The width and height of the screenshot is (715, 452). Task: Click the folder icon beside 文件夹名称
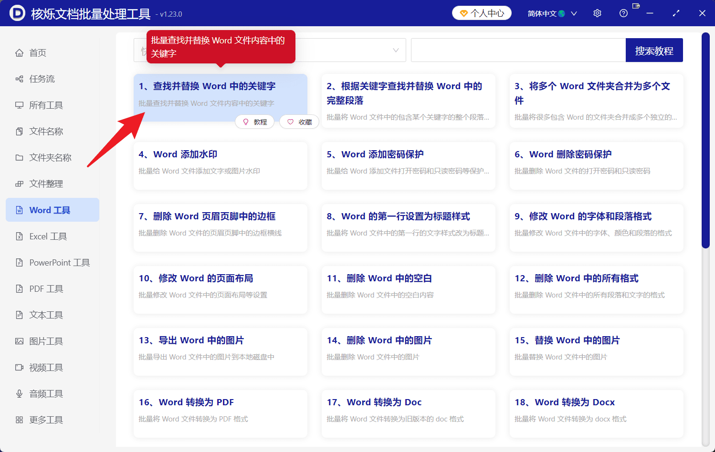click(x=19, y=158)
